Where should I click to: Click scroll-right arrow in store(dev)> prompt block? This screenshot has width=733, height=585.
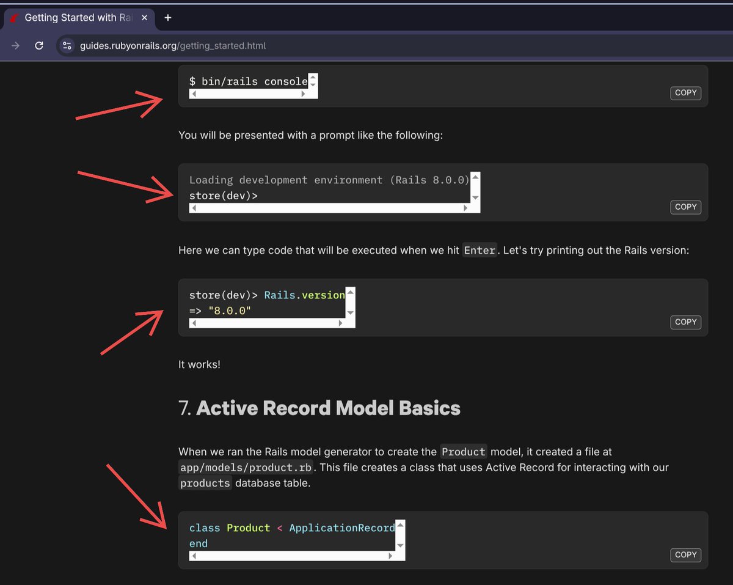pos(465,208)
